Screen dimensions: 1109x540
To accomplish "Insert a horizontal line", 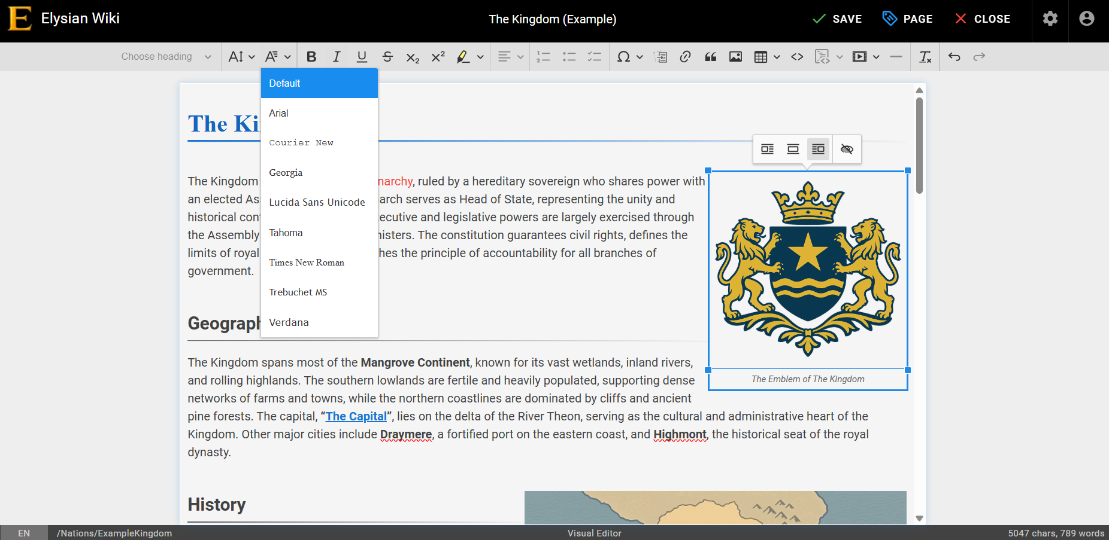I will [x=896, y=57].
